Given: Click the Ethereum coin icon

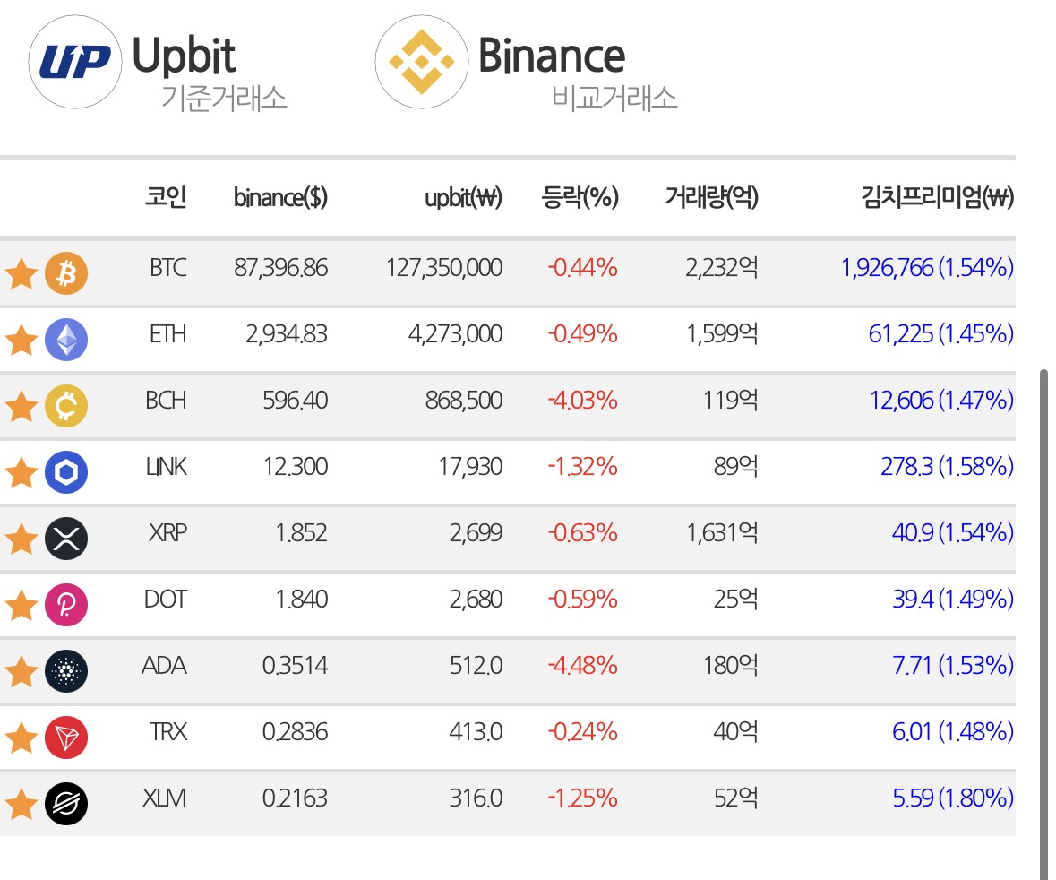Looking at the screenshot, I should pyautogui.click(x=66, y=339).
